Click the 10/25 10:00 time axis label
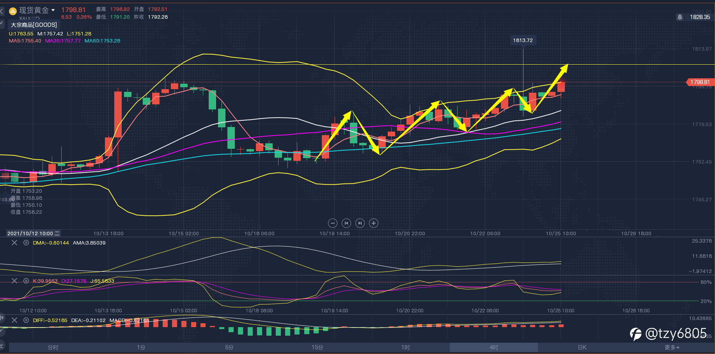 pos(561,234)
